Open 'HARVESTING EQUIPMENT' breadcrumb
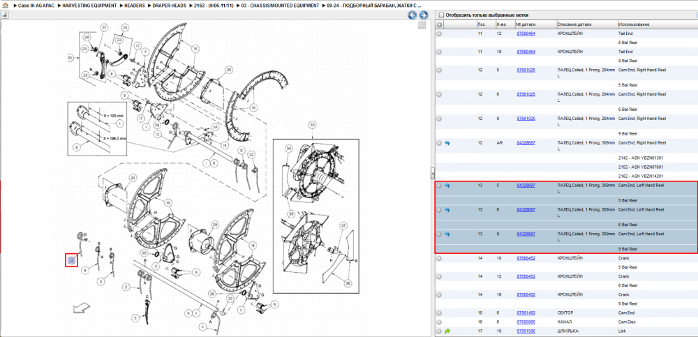This screenshot has height=337, width=698. 88,6
